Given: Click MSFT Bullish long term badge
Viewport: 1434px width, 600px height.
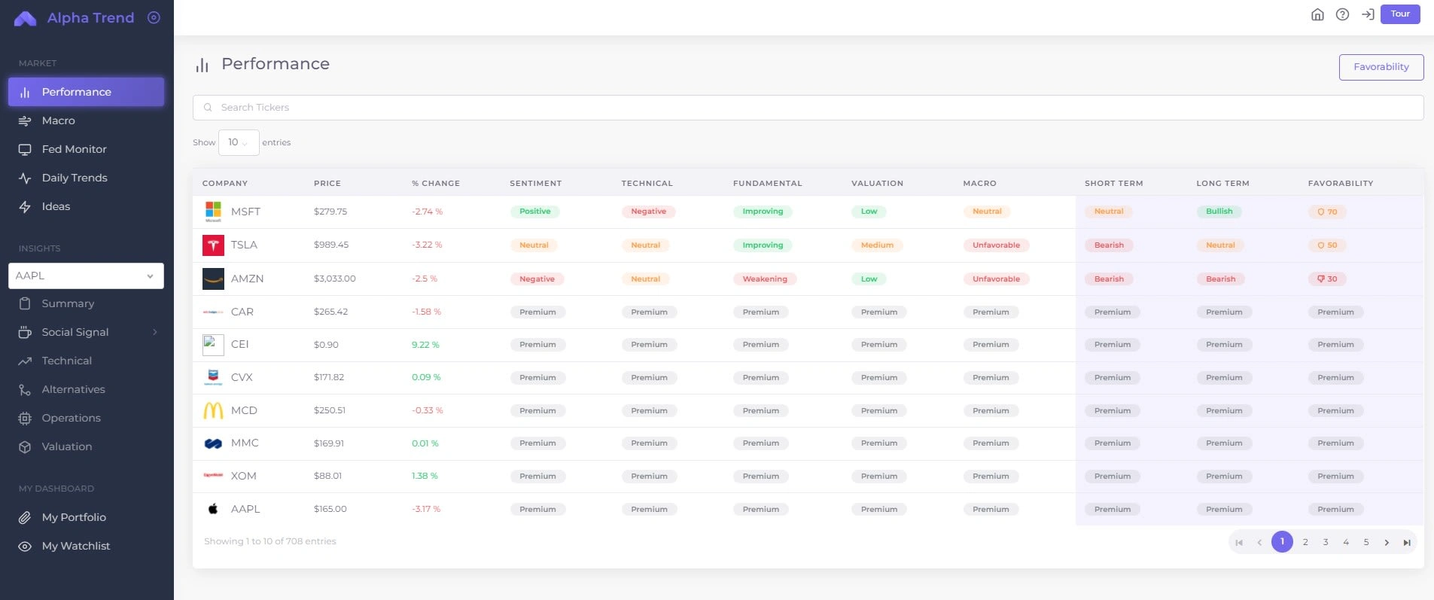Looking at the screenshot, I should (x=1219, y=212).
